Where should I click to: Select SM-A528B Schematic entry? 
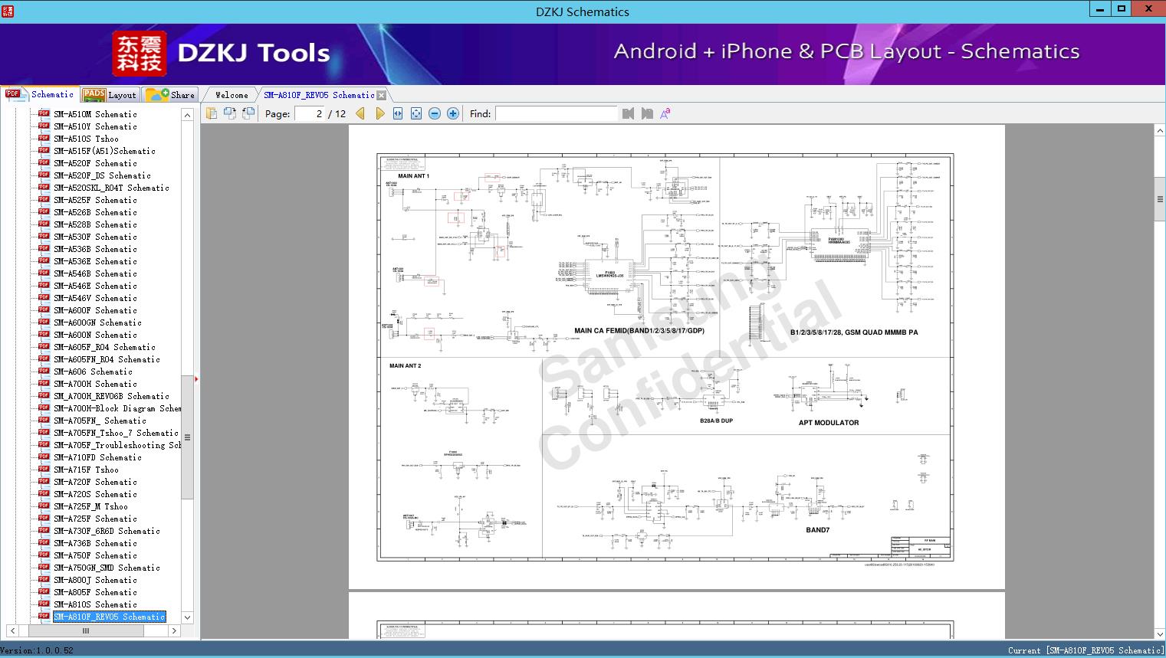(x=95, y=224)
